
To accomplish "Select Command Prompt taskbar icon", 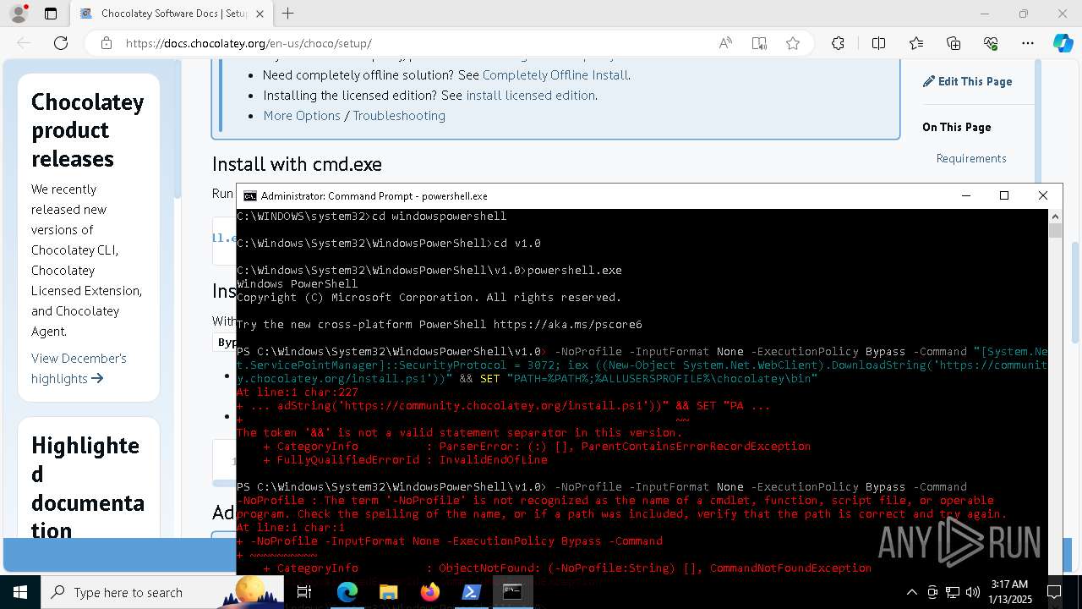I will (x=512, y=592).
